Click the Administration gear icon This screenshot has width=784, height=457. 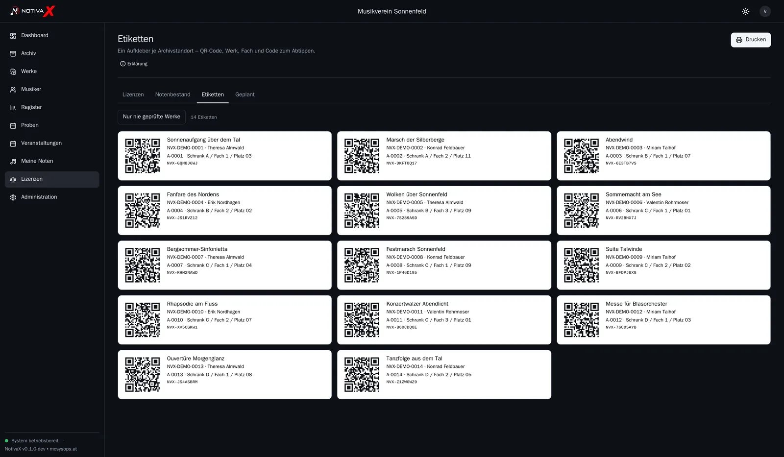13,197
